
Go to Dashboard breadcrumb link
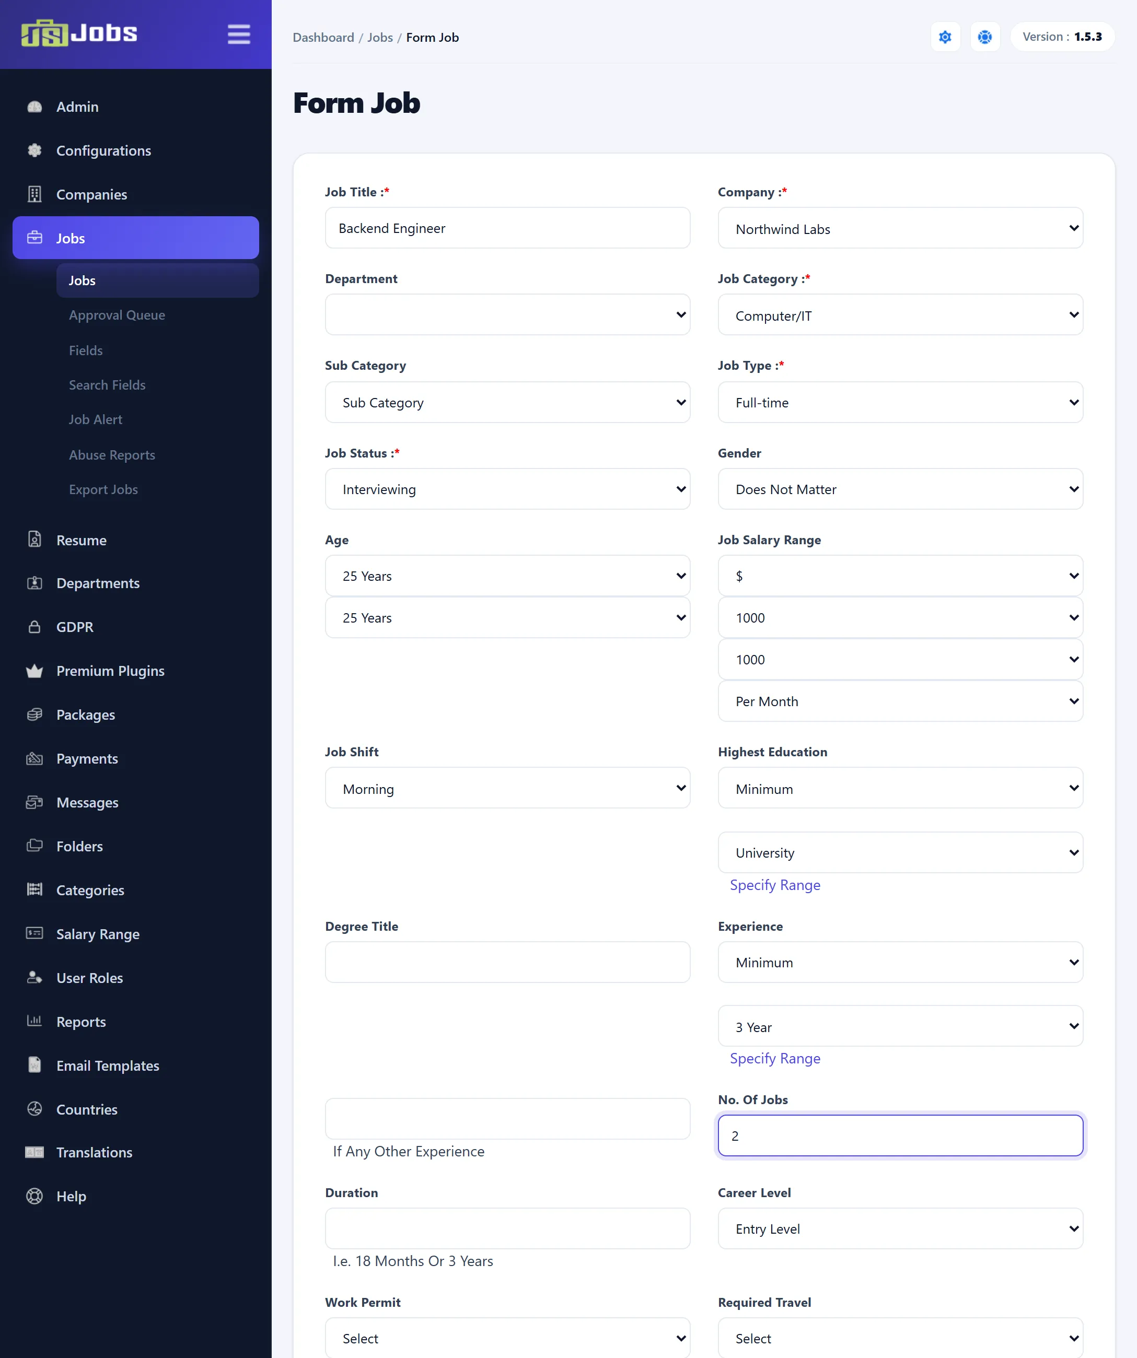point(323,38)
